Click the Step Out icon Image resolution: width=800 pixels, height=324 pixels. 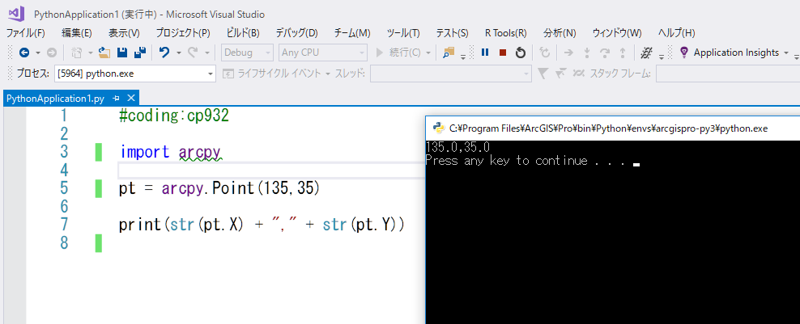coord(623,53)
